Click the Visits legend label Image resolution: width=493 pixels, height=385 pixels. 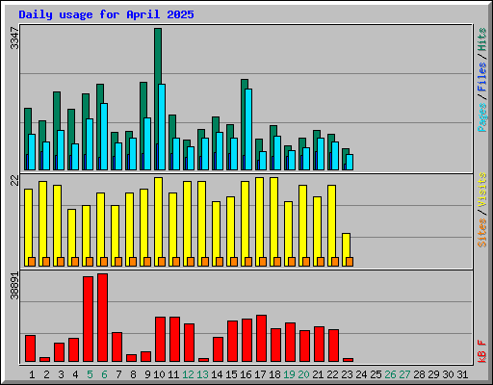[482, 191]
